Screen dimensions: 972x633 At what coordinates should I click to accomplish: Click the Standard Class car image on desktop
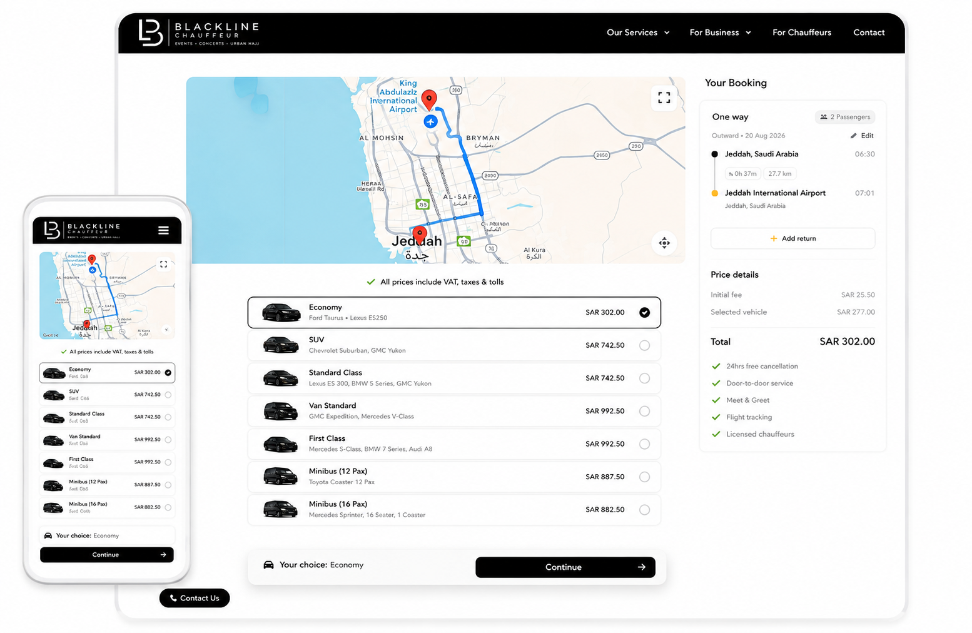[x=281, y=378]
